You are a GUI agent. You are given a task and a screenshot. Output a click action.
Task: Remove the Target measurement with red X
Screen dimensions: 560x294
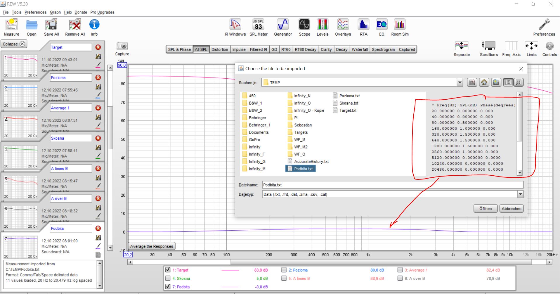tap(98, 47)
